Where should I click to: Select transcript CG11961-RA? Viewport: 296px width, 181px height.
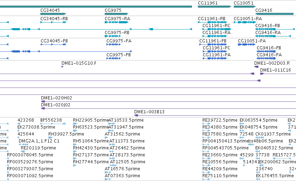tap(217, 33)
